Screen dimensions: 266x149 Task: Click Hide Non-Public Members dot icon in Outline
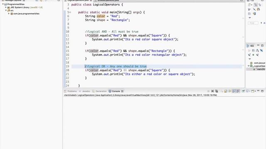tap(253, 55)
